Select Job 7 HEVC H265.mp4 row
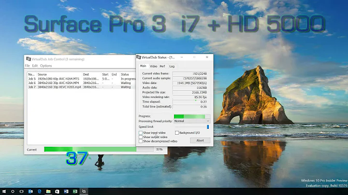Image resolution: width=348 pixels, height=195 pixels. [x=81, y=87]
